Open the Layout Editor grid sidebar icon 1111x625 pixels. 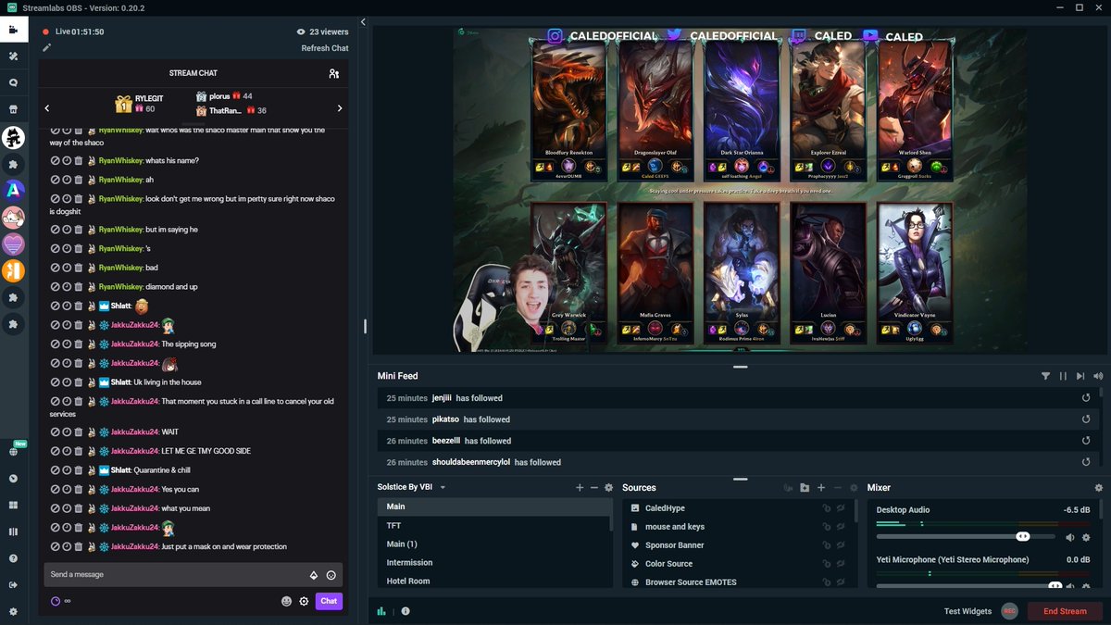click(x=13, y=506)
